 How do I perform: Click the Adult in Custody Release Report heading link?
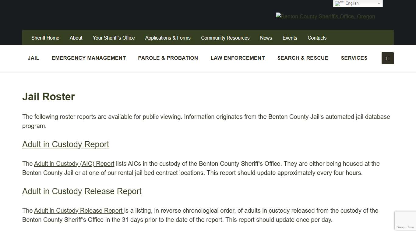point(82,191)
